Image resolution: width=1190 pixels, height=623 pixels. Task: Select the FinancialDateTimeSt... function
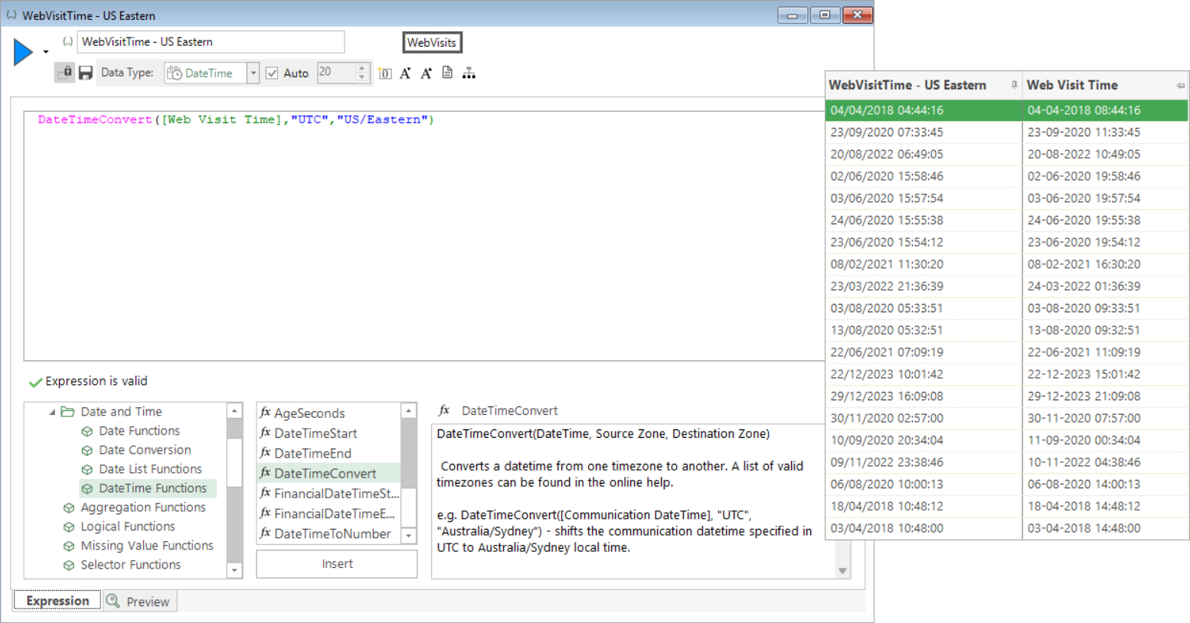click(x=337, y=494)
